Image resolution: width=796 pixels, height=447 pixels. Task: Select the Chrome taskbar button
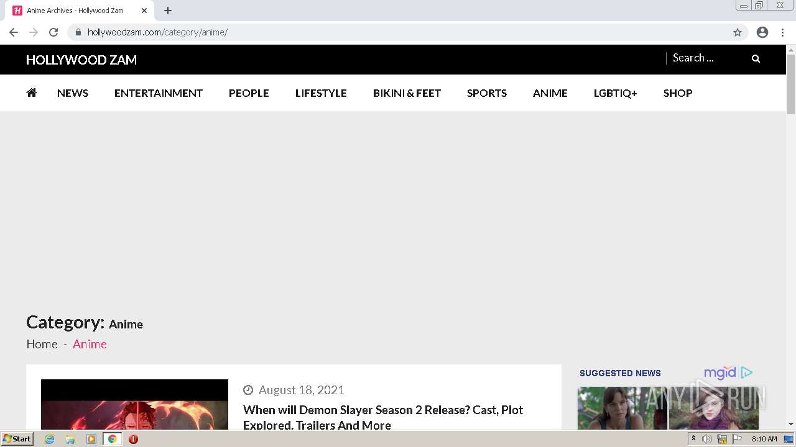pyautogui.click(x=112, y=439)
